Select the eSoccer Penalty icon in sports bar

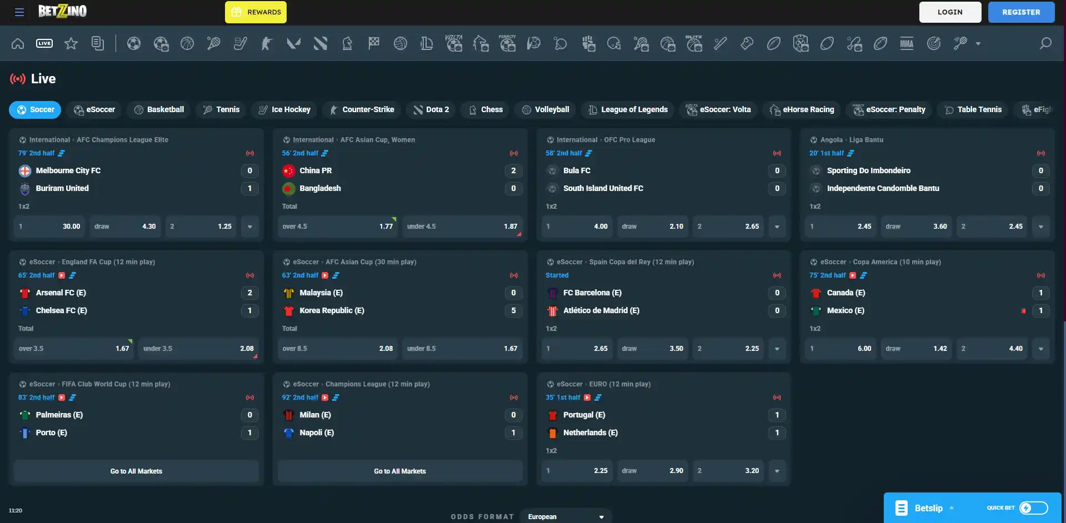(x=507, y=43)
